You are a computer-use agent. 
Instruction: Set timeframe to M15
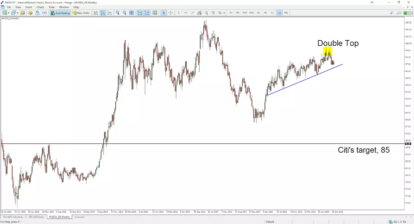pos(245,13)
